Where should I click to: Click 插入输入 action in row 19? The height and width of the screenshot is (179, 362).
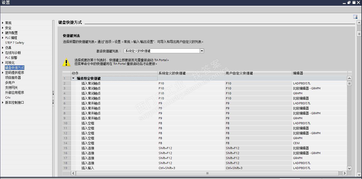point(88,168)
